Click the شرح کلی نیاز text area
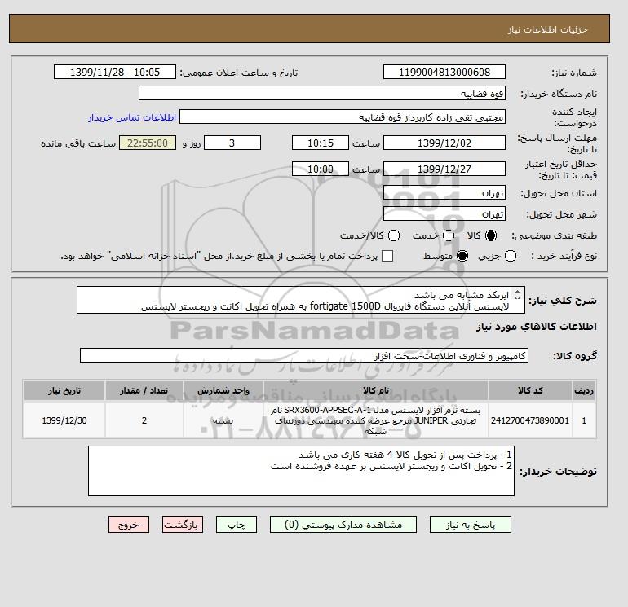The height and width of the screenshot is (607, 628). pos(300,300)
